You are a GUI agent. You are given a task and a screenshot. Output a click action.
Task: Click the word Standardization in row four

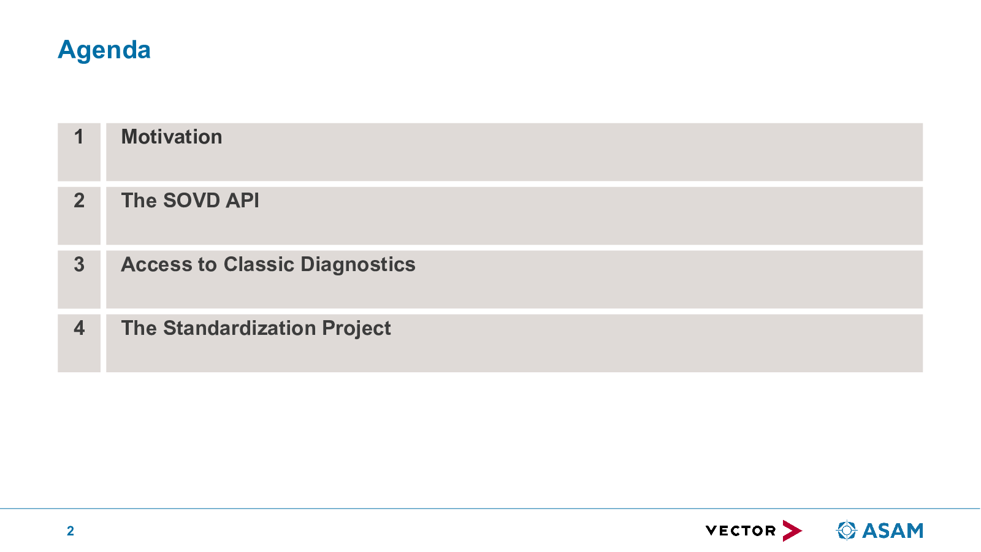[240, 328]
